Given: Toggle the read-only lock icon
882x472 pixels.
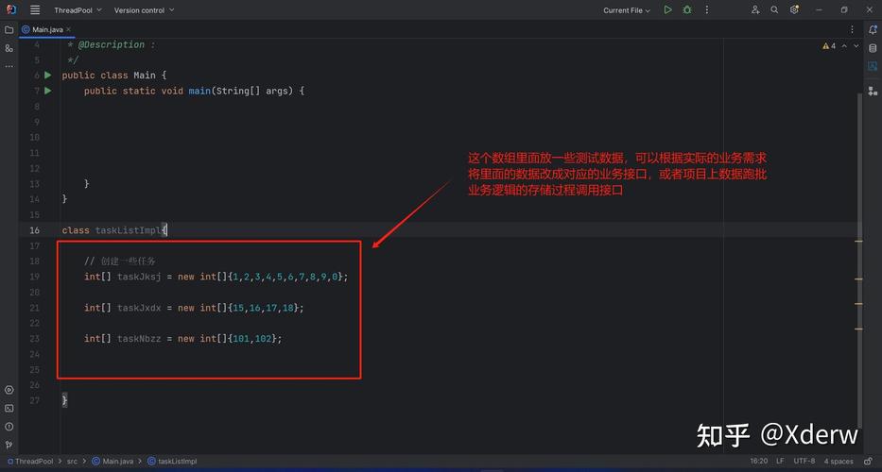Looking at the screenshot, I should pyautogui.click(x=869, y=462).
